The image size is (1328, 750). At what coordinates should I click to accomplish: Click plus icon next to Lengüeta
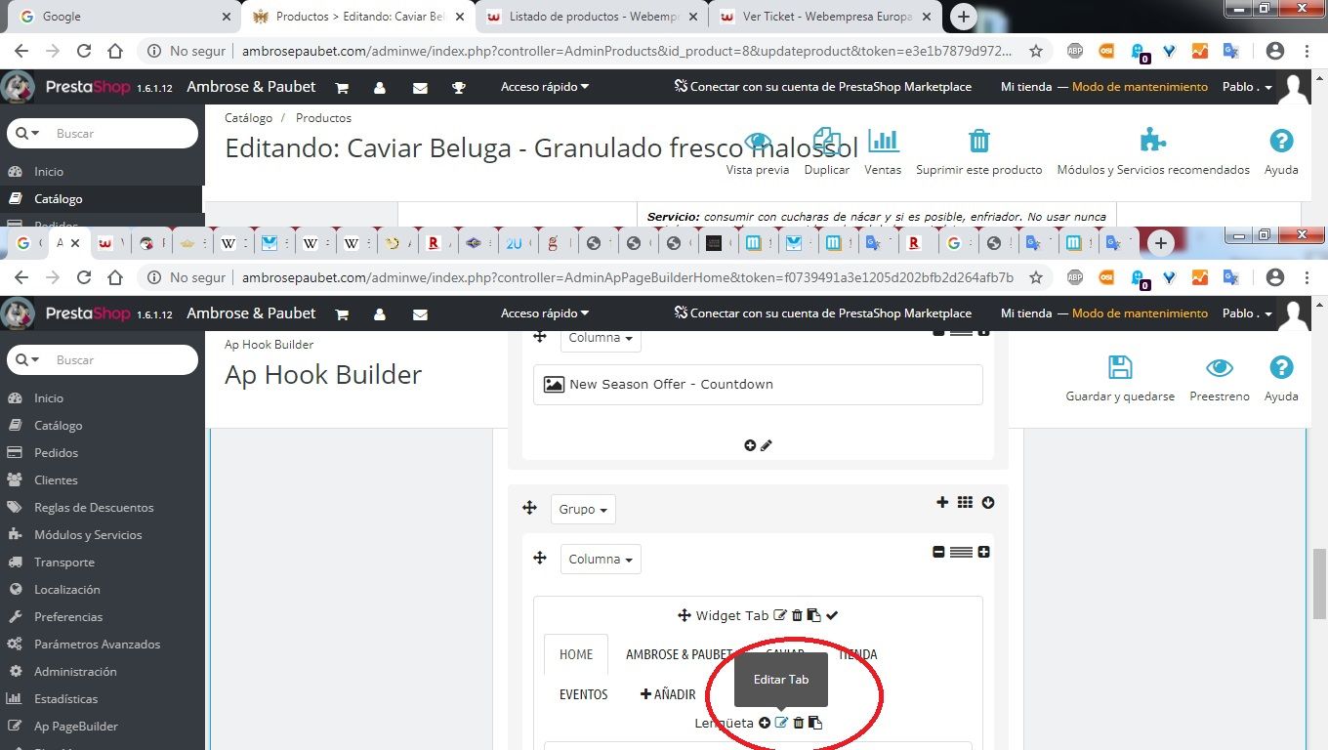(765, 723)
